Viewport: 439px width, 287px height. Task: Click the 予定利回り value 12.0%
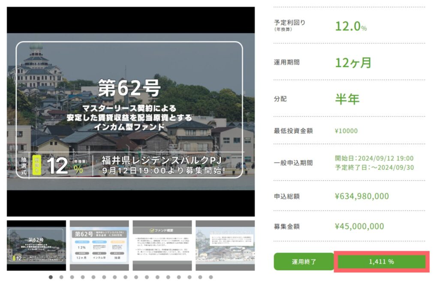(351, 26)
